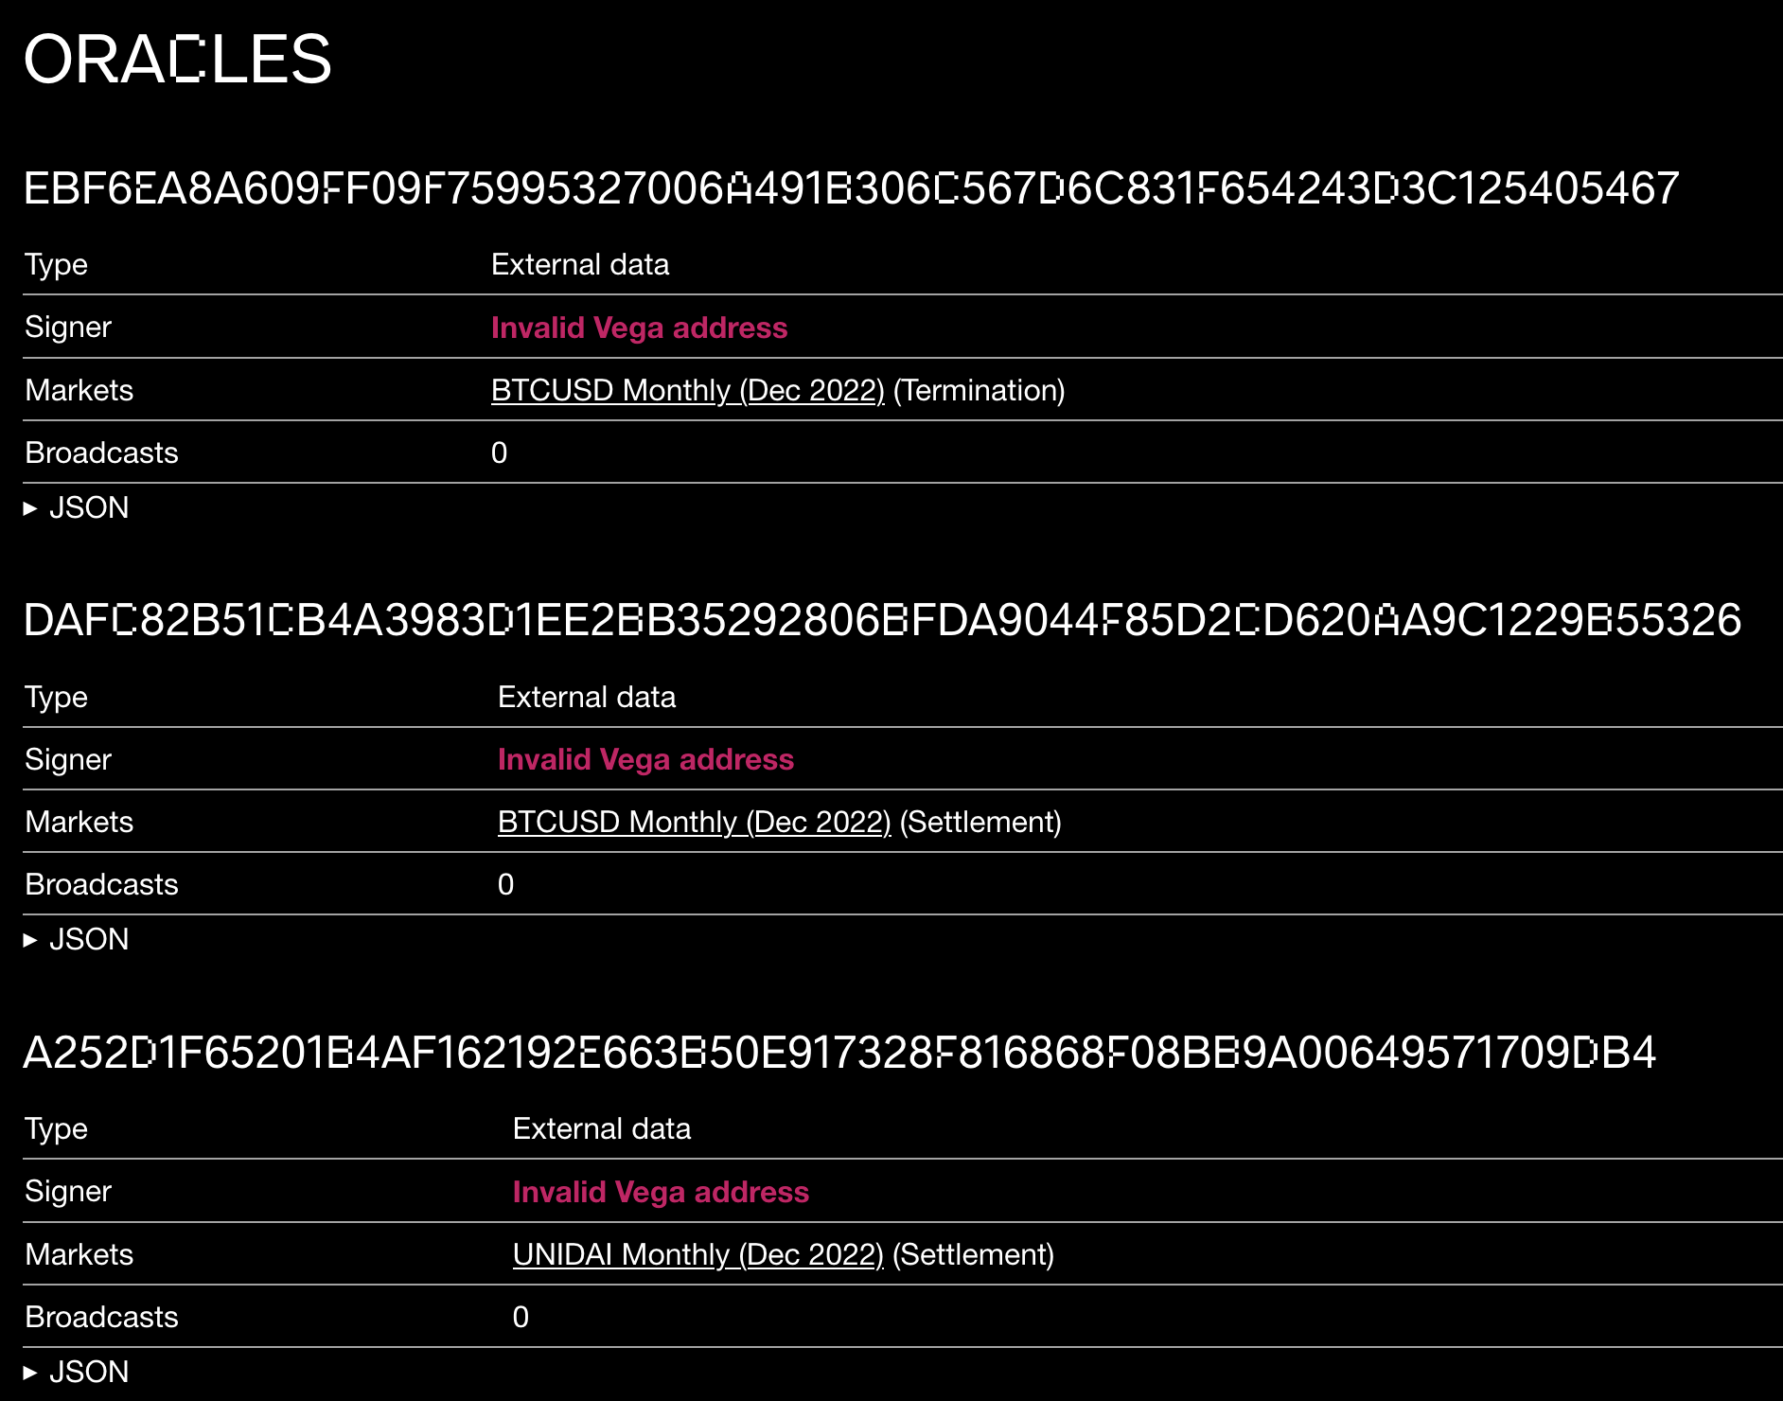
Task: Open the BTCUSD Monthly (Dec 2022) Settlement market link
Action: point(693,821)
